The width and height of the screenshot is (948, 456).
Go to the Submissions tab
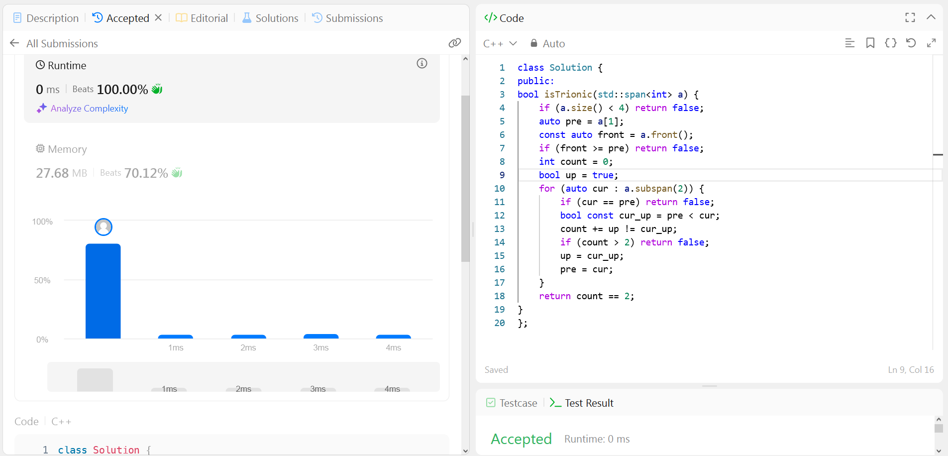(x=347, y=18)
